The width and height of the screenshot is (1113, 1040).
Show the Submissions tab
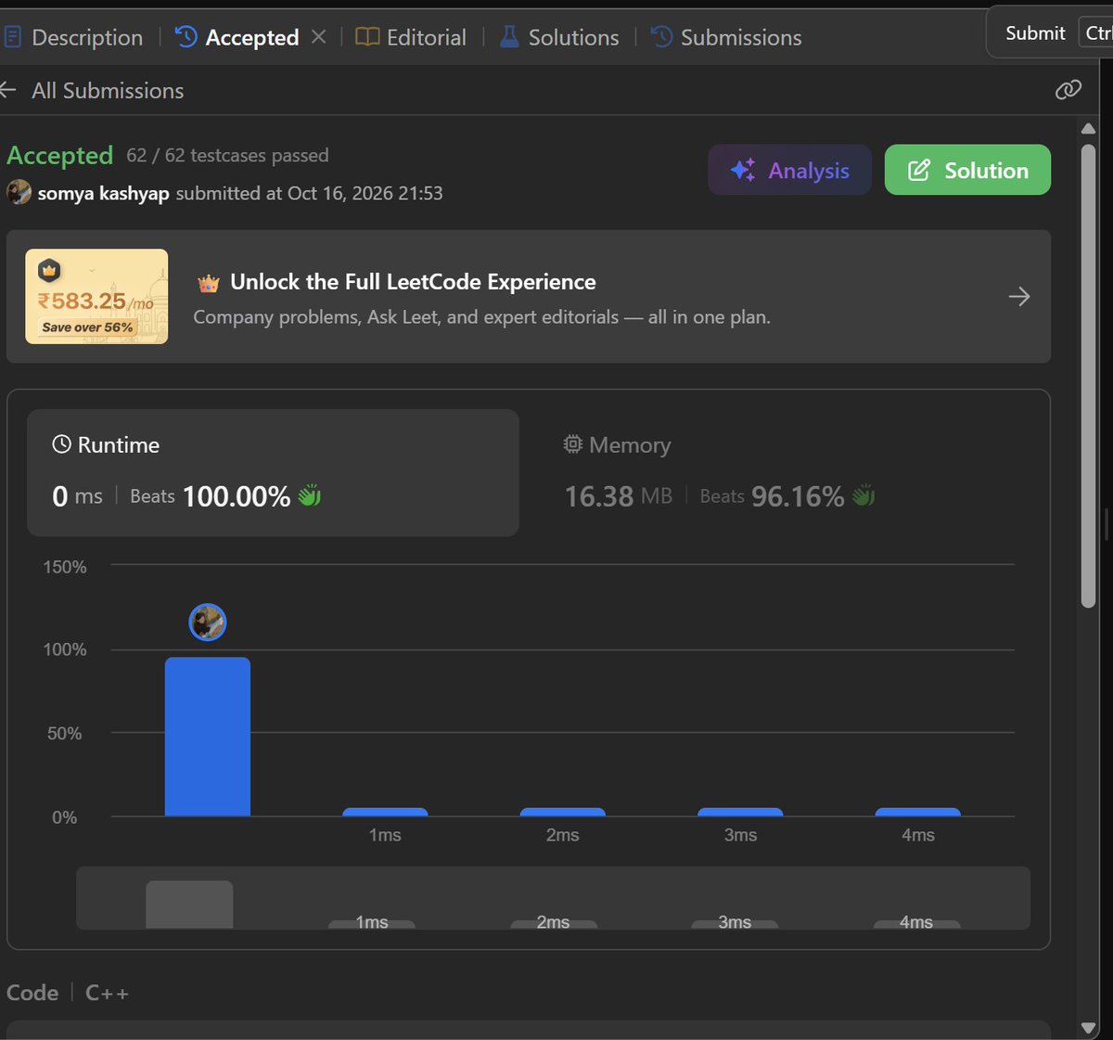[726, 37]
